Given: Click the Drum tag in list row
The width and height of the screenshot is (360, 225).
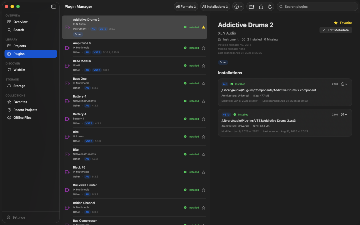Looking at the screenshot, I should [78, 34].
